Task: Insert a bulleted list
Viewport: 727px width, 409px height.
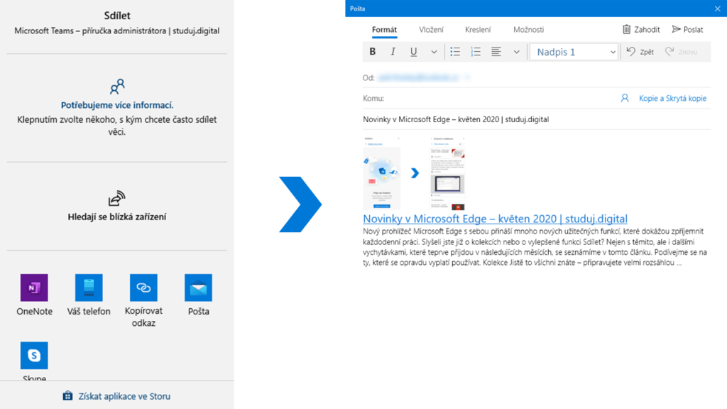Action: pyautogui.click(x=455, y=52)
